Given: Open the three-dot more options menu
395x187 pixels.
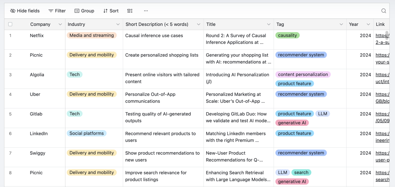Looking at the screenshot, I should coord(146,11).
